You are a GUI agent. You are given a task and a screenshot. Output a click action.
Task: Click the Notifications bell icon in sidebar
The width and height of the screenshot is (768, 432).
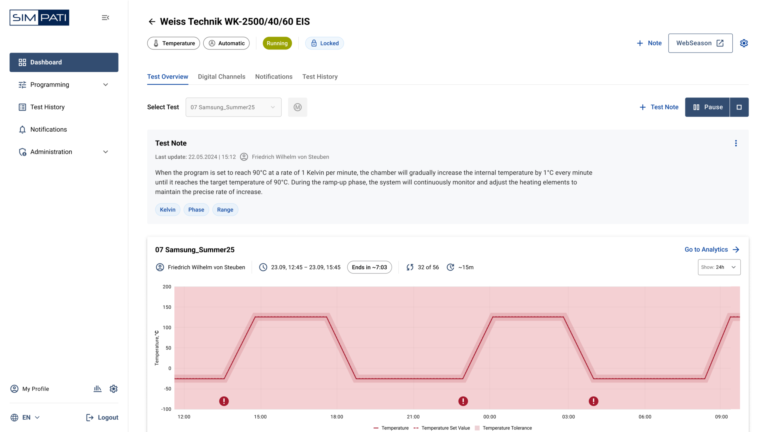tap(22, 129)
